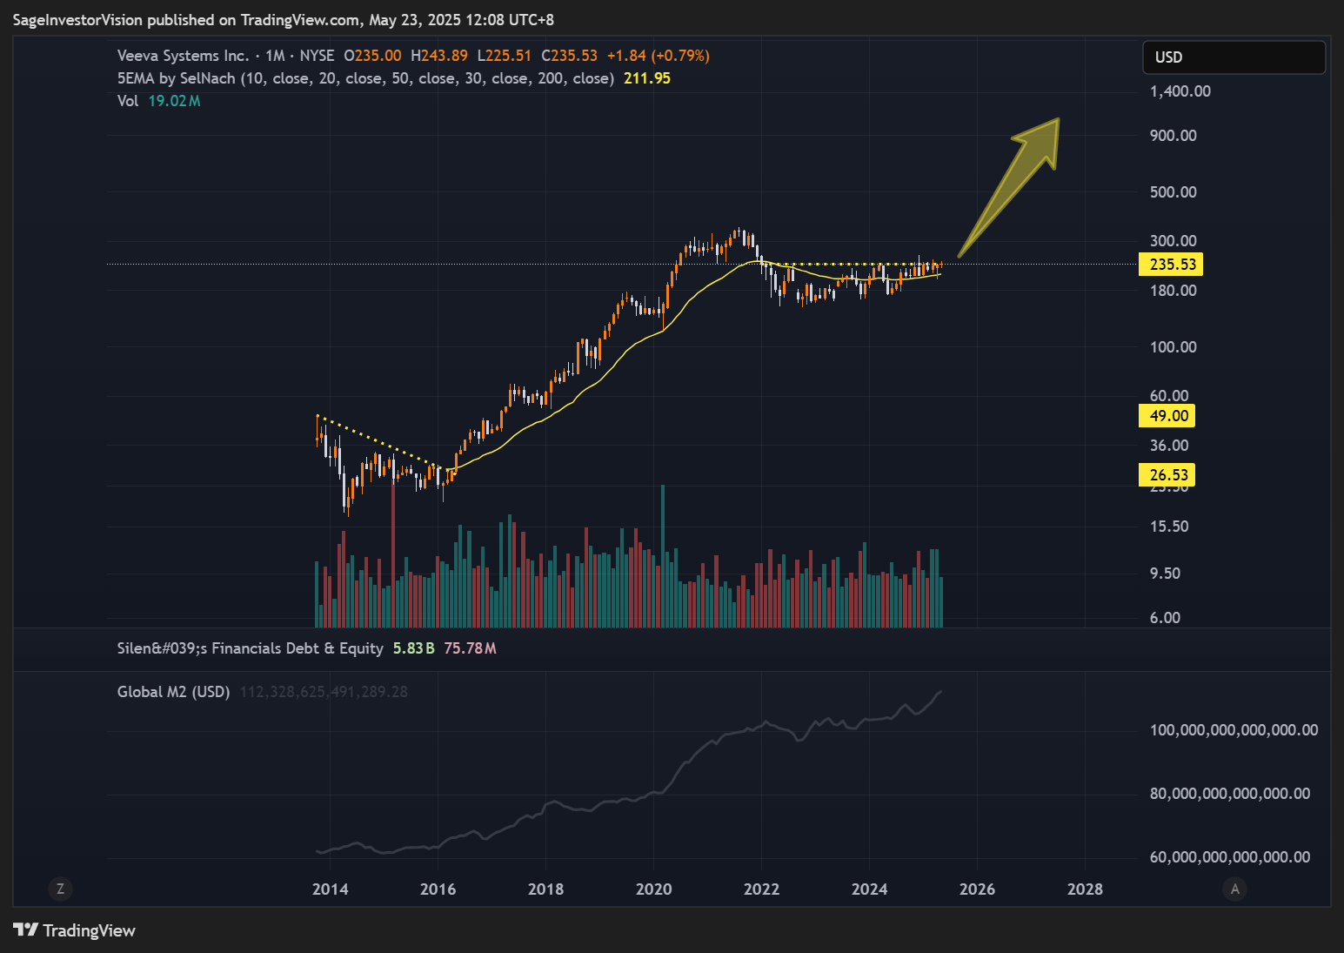The image size is (1344, 953).
Task: Click the 2028 label on time axis
Action: (1086, 889)
